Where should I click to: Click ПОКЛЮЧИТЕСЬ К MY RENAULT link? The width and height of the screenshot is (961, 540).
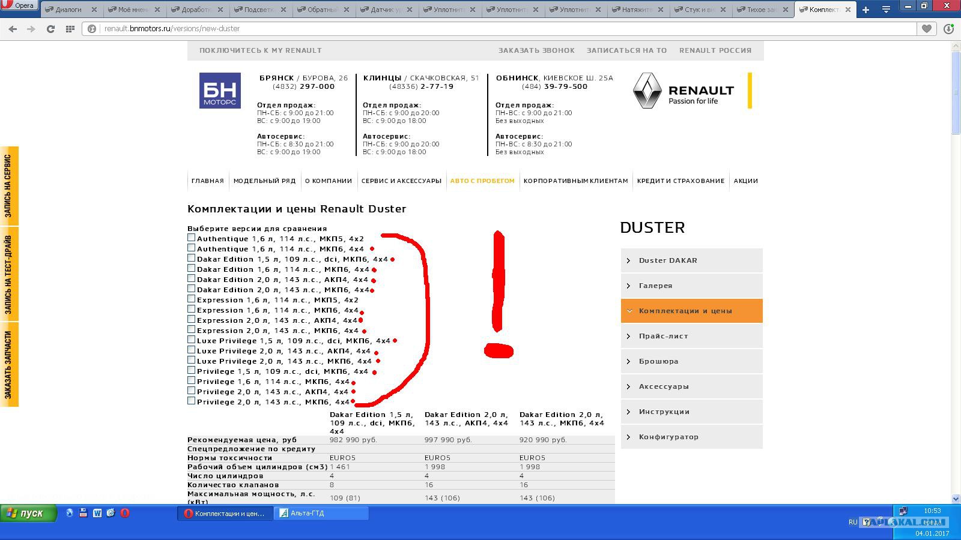click(261, 50)
